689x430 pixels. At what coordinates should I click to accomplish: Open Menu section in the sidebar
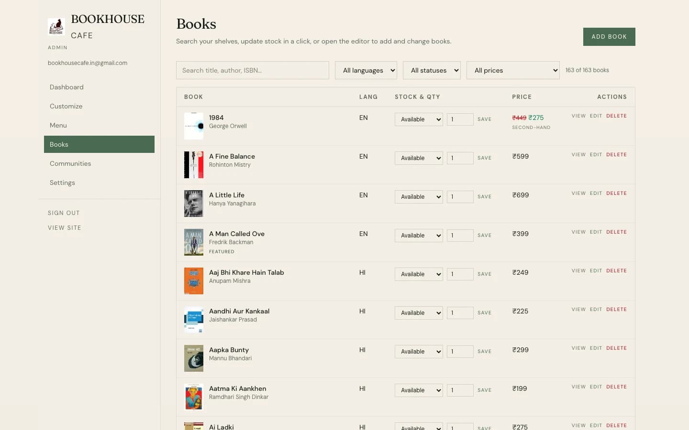click(99, 125)
